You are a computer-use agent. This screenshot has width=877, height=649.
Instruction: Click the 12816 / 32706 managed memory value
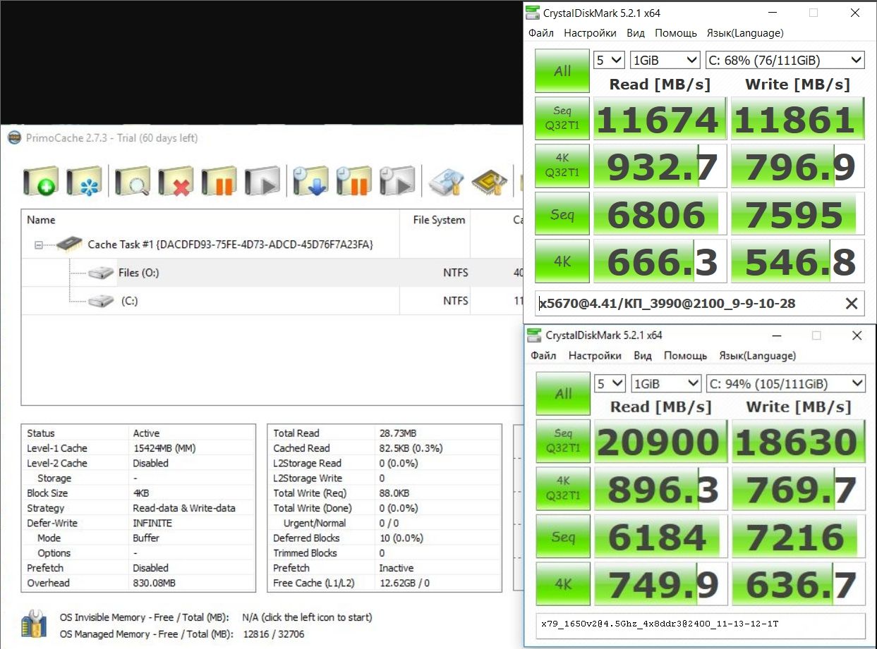pyautogui.click(x=273, y=634)
